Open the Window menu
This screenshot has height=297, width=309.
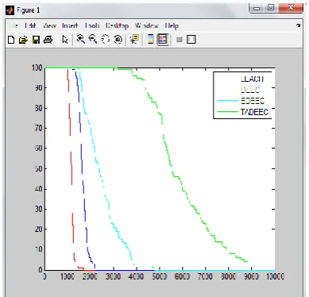[x=147, y=25]
